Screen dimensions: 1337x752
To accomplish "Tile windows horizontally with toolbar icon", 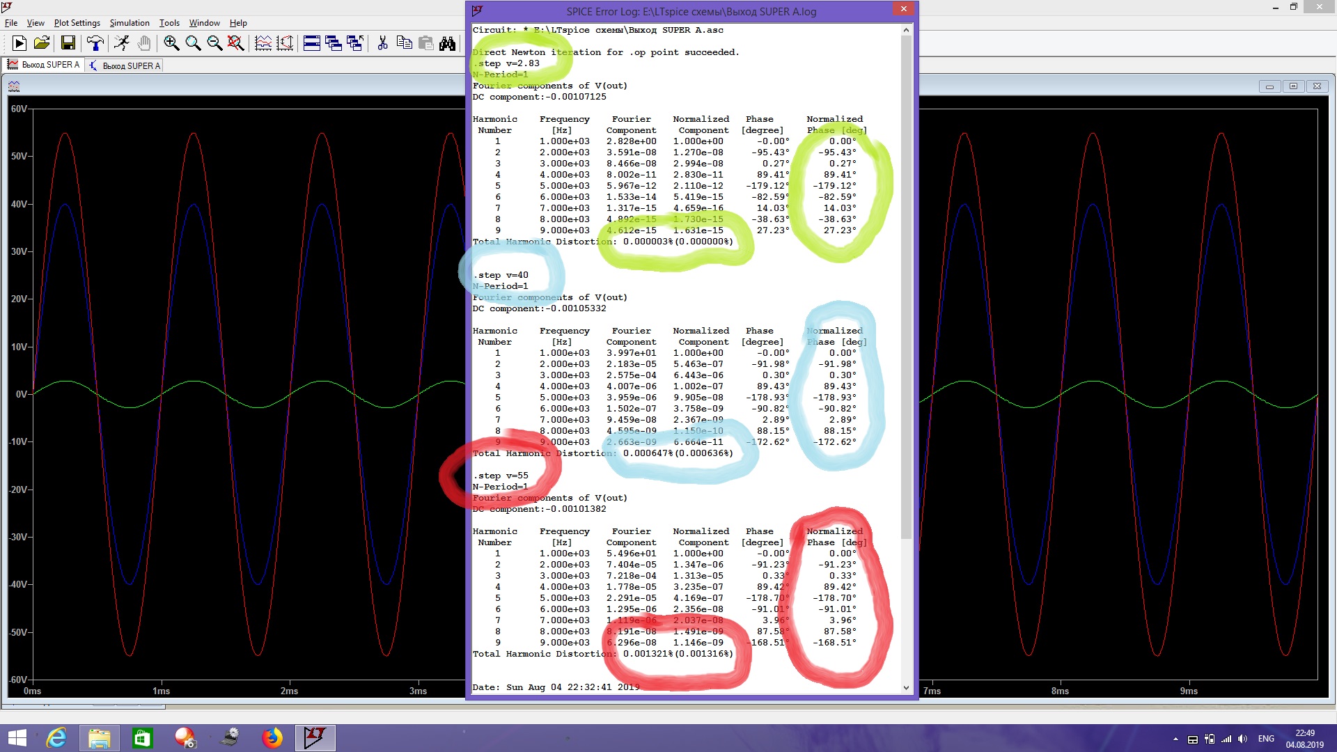I will point(312,43).
